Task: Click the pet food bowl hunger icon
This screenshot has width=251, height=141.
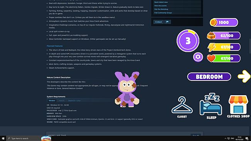Action: click(x=211, y=35)
